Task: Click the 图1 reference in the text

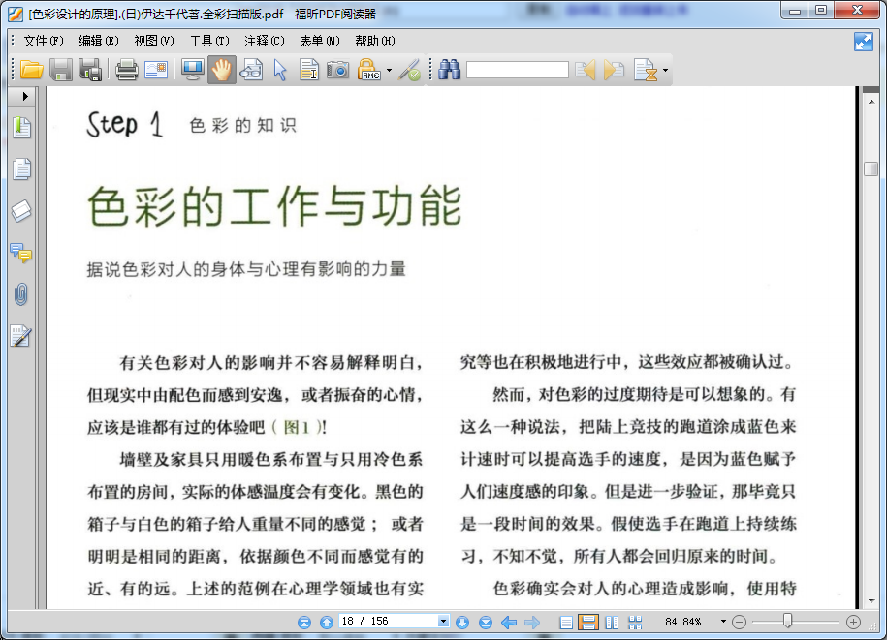Action: pyautogui.click(x=297, y=427)
